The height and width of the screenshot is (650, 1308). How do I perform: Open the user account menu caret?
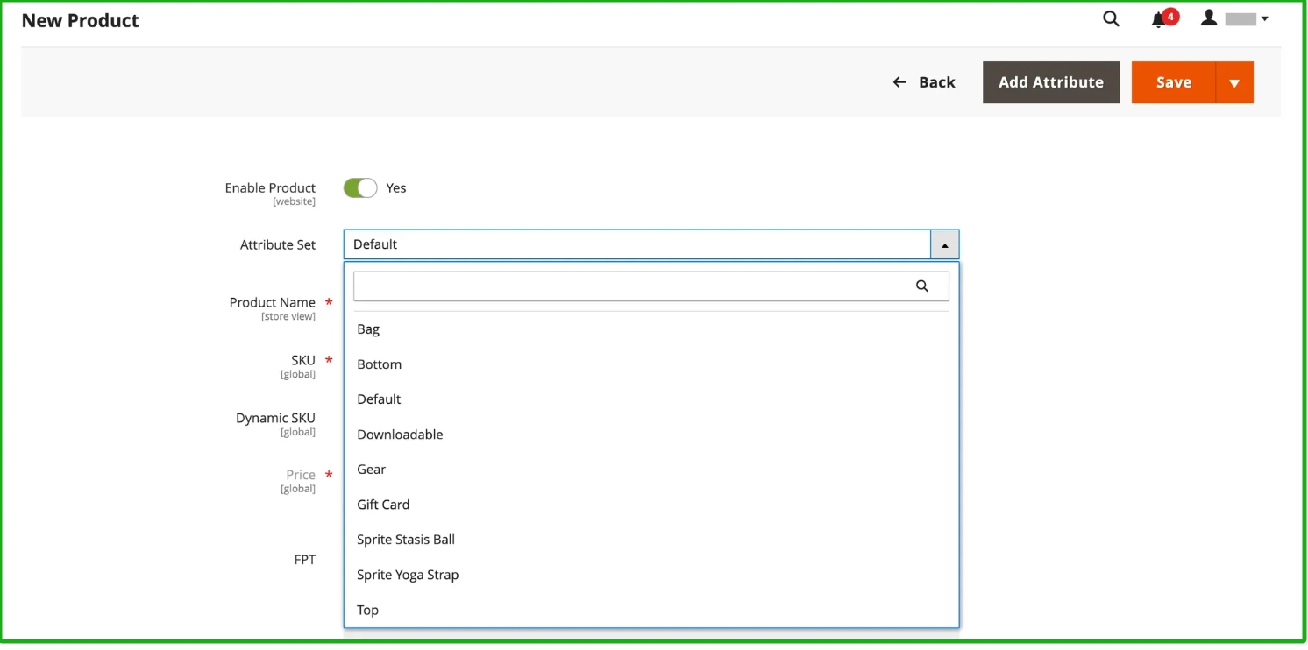[1265, 19]
